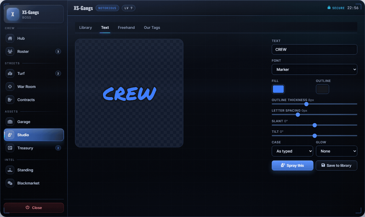Switch to the Freehand tab

tap(126, 28)
